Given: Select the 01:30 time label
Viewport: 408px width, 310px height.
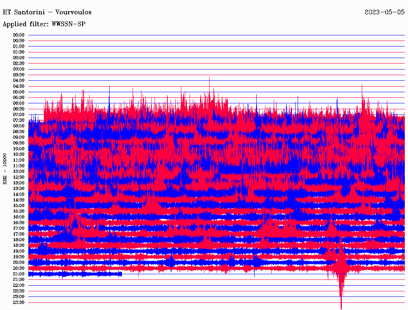Looking at the screenshot, I should point(19,52).
